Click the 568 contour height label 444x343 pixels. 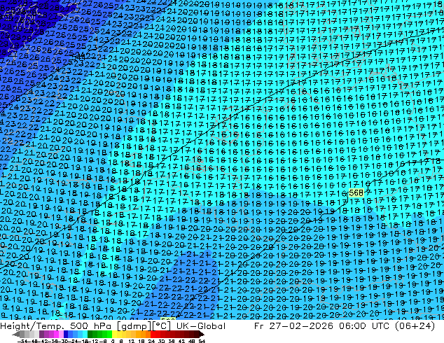pyautogui.click(x=356, y=193)
